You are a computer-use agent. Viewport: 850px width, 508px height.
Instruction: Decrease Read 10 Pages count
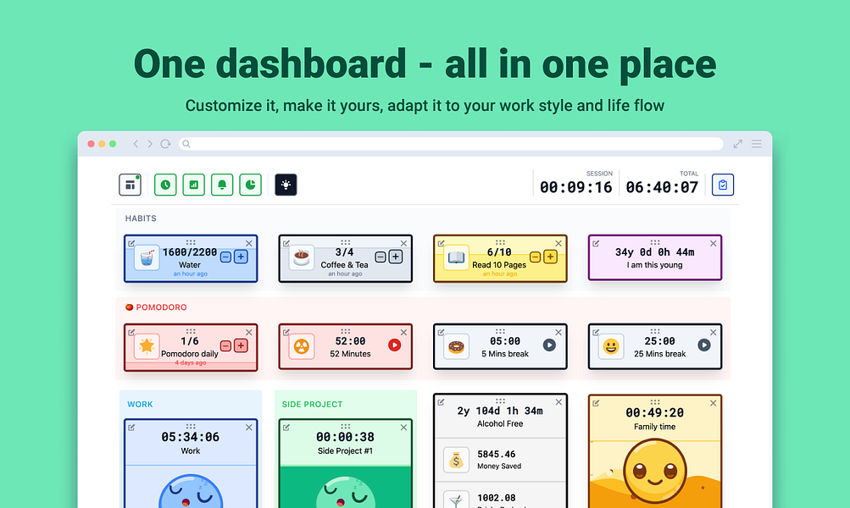coord(535,257)
